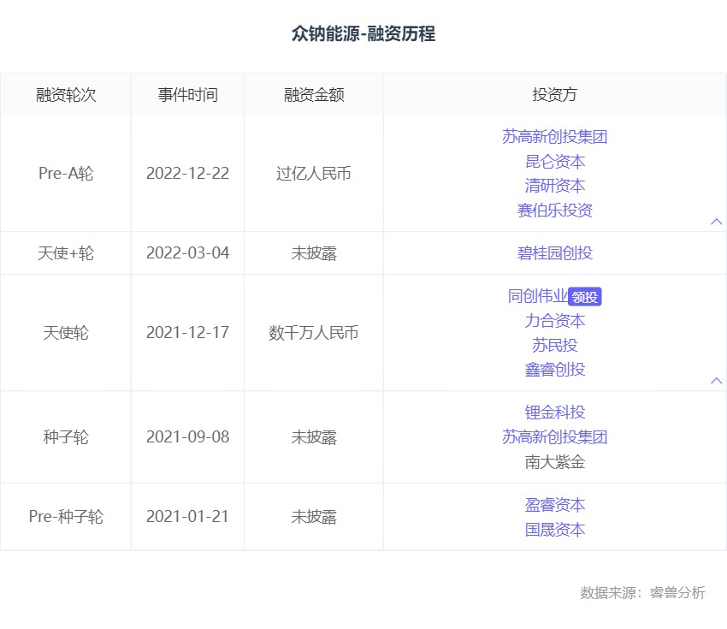Screen dimensions: 727x629
Task: Click the 过亿人民币 amount cell
Action: tap(314, 174)
